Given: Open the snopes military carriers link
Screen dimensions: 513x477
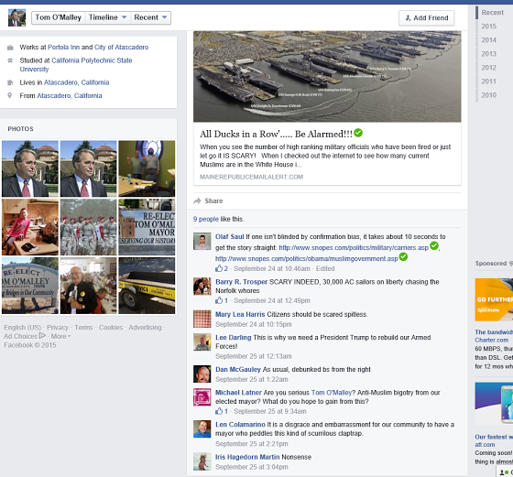Looking at the screenshot, I should click(354, 247).
